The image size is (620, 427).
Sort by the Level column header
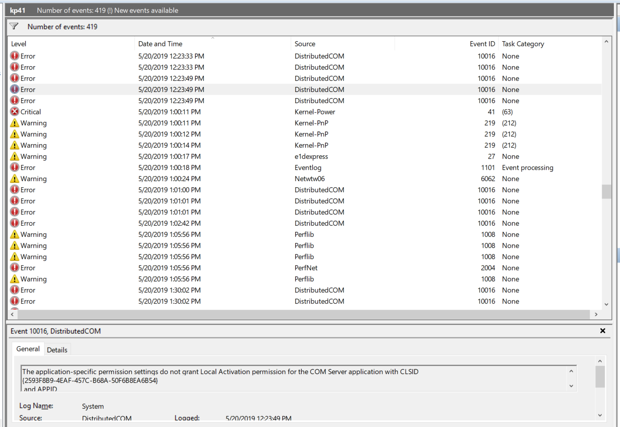(71, 44)
